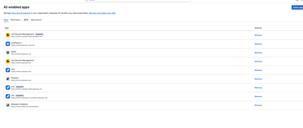303x128 pixels.
Task: Click the Select apps button
Action: click(297, 8)
